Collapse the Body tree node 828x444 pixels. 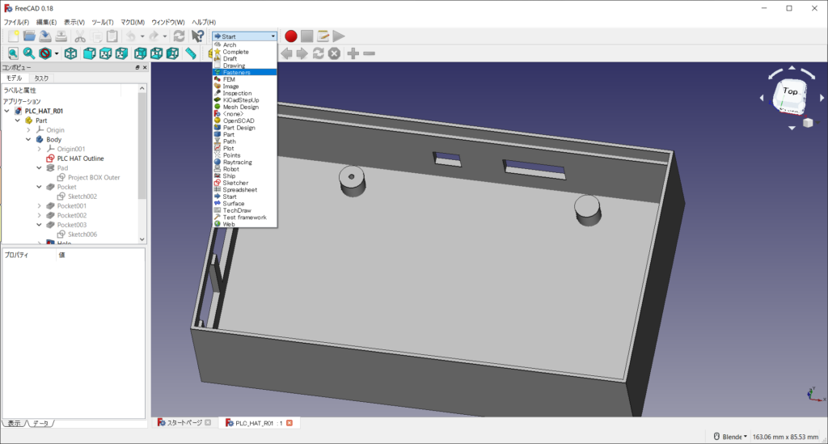coord(28,140)
